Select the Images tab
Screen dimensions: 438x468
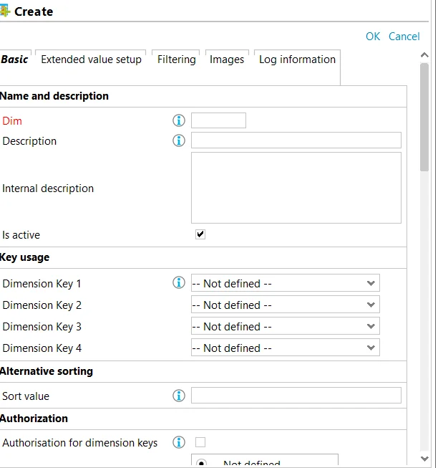227,59
